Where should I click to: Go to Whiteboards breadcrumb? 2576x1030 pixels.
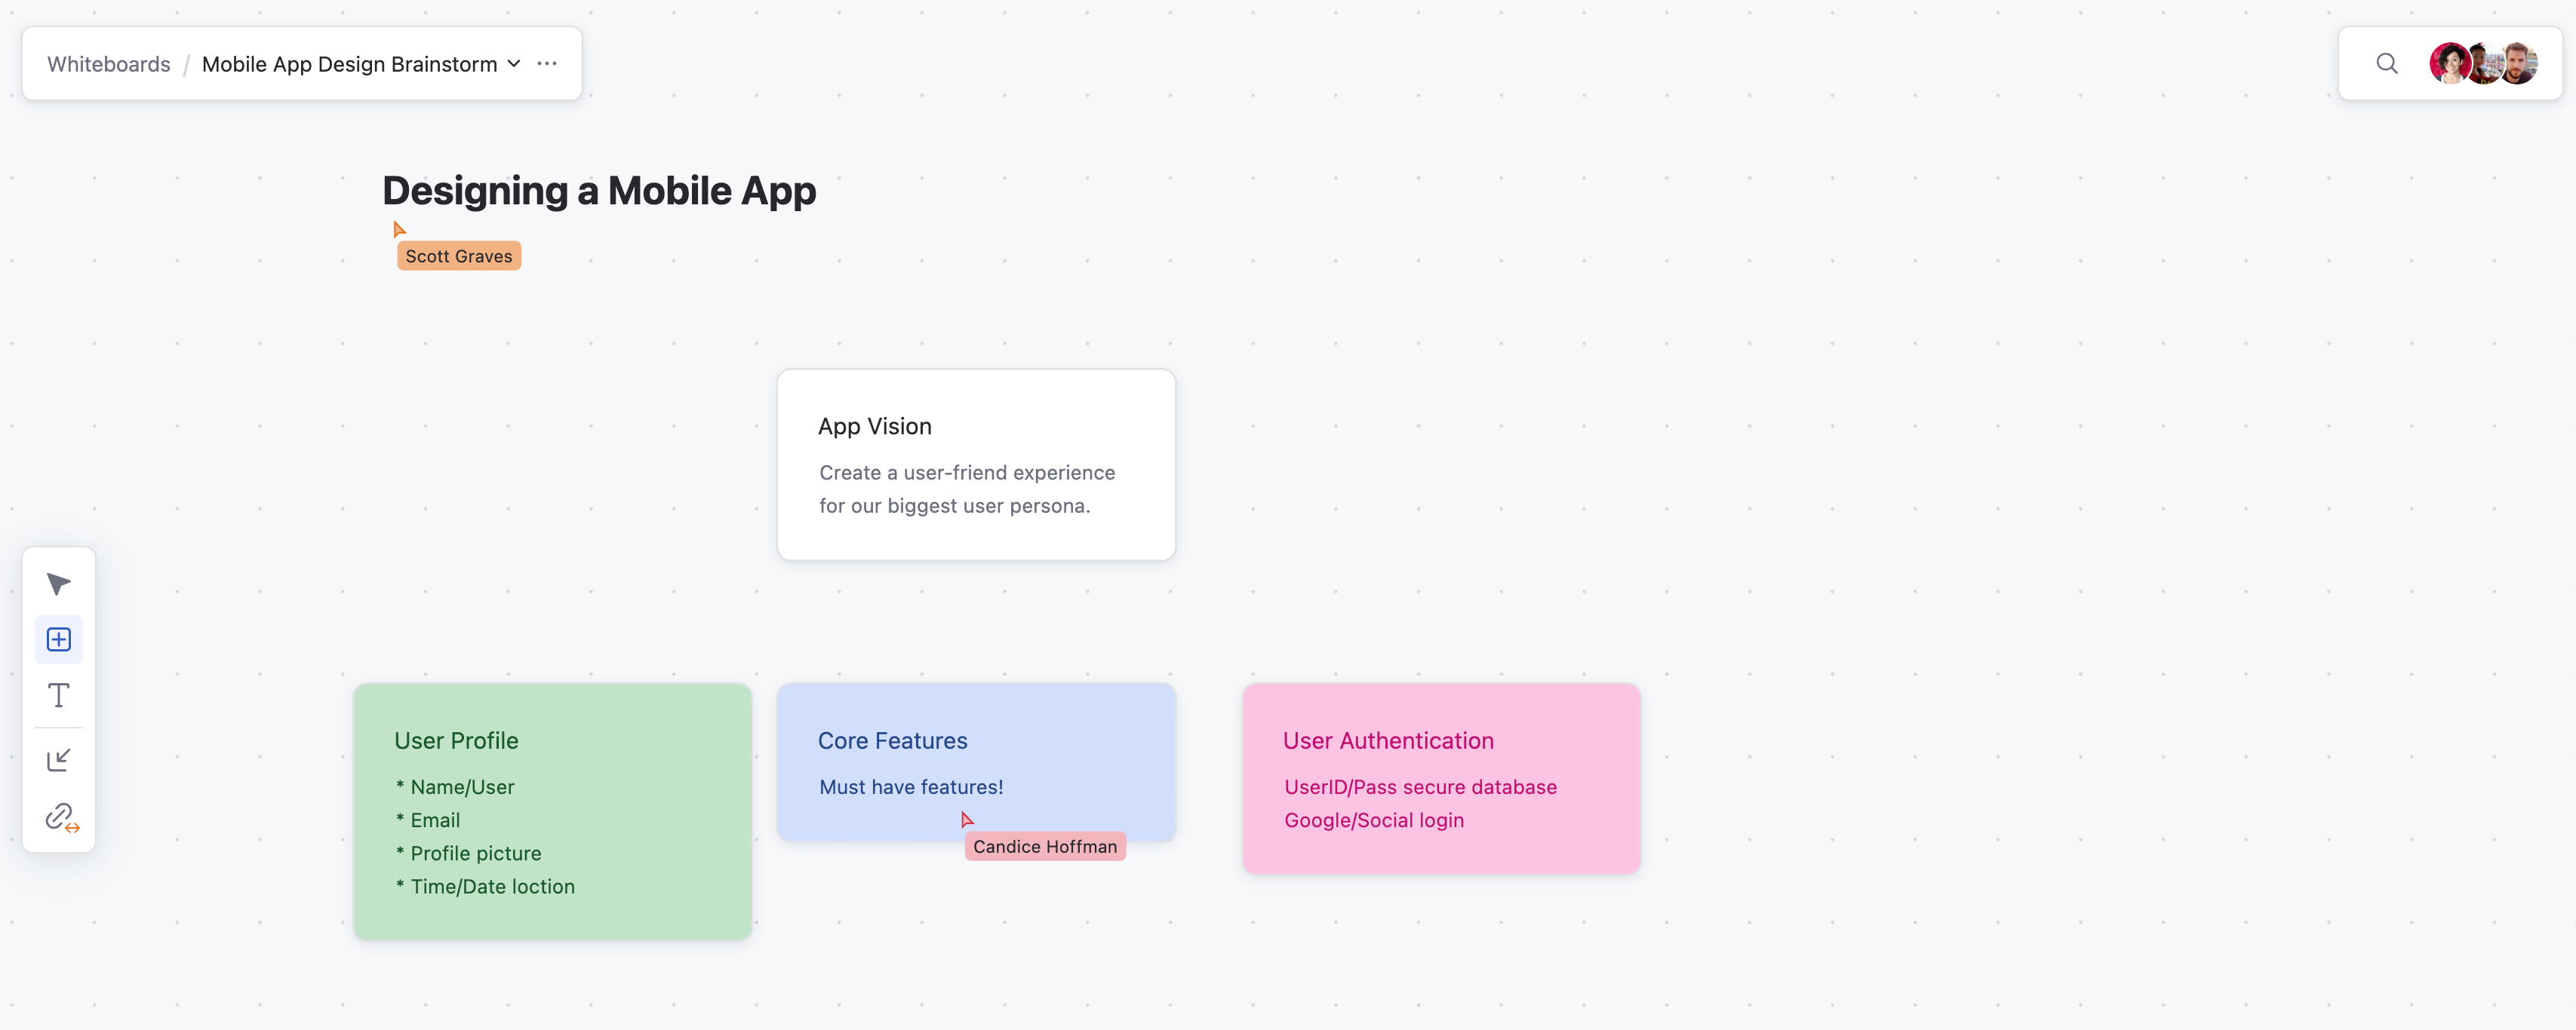[109, 64]
